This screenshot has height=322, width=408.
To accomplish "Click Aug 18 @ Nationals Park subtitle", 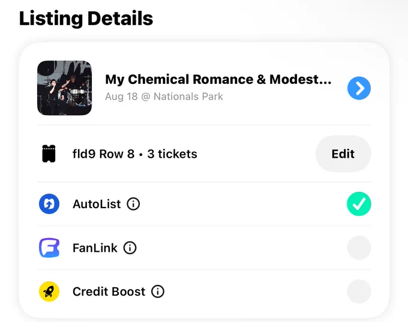I will pyautogui.click(x=164, y=97).
